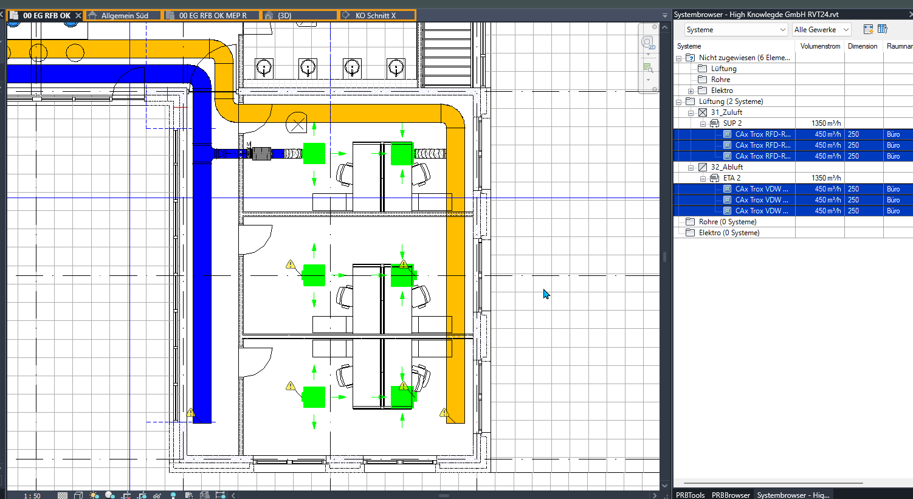Expand the Elektro folder under Nicht zugewiesen

(691, 91)
